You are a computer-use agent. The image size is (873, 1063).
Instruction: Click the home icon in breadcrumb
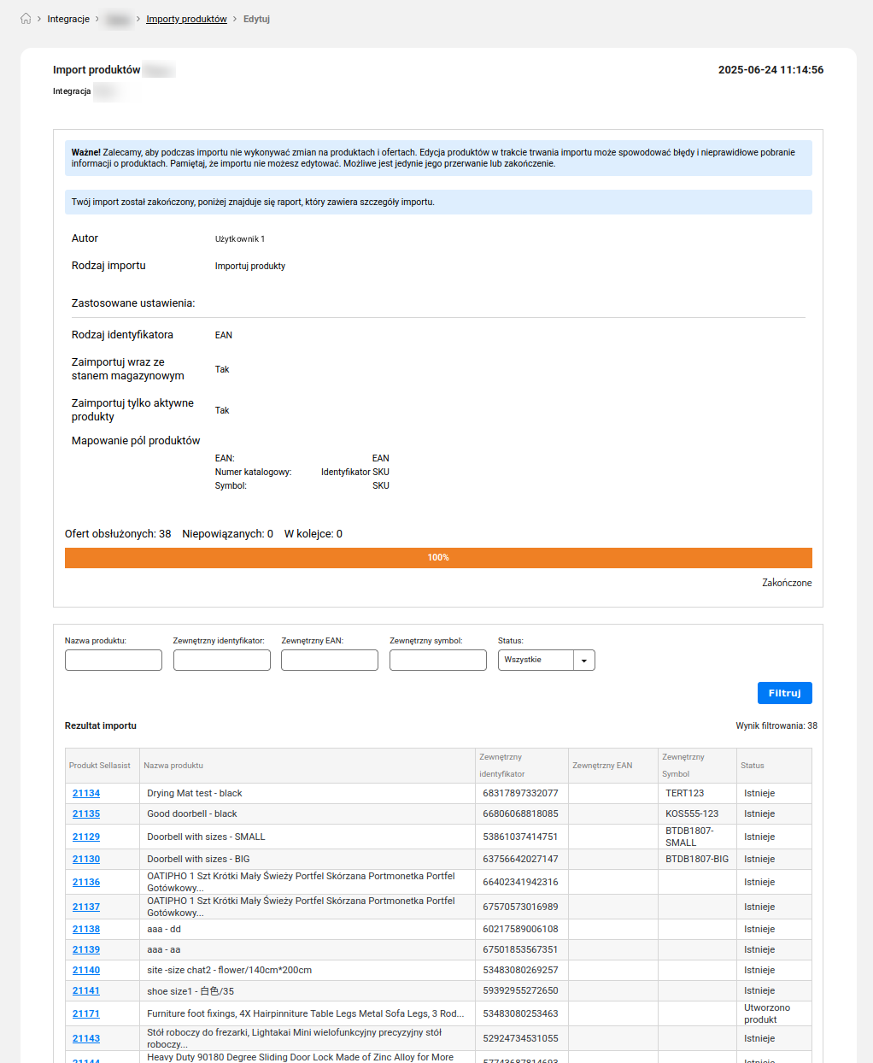point(26,19)
